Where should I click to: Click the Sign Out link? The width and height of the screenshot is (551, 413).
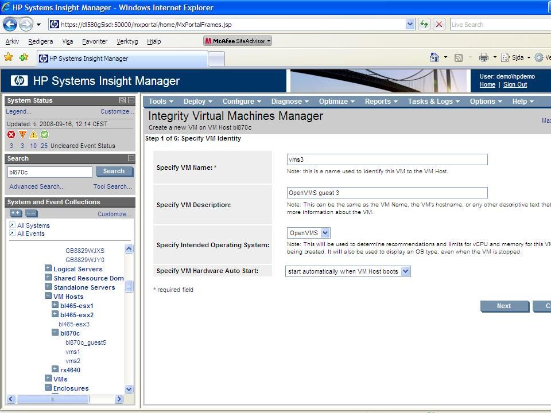point(515,84)
